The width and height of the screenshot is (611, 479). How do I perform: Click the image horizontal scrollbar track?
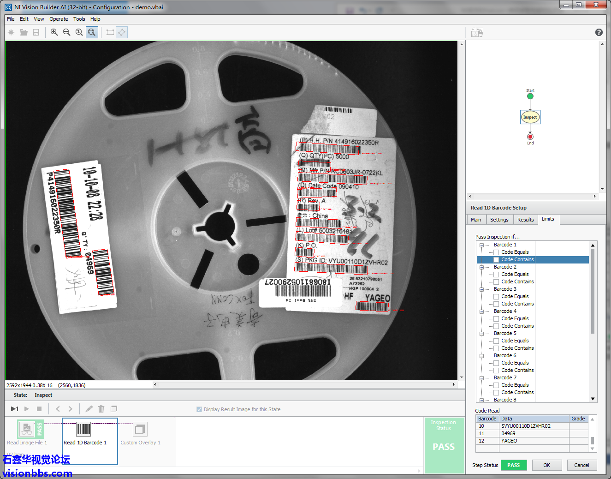point(304,384)
